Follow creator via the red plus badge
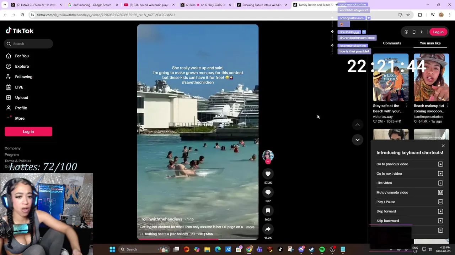The width and height of the screenshot is (455, 255). [268, 161]
